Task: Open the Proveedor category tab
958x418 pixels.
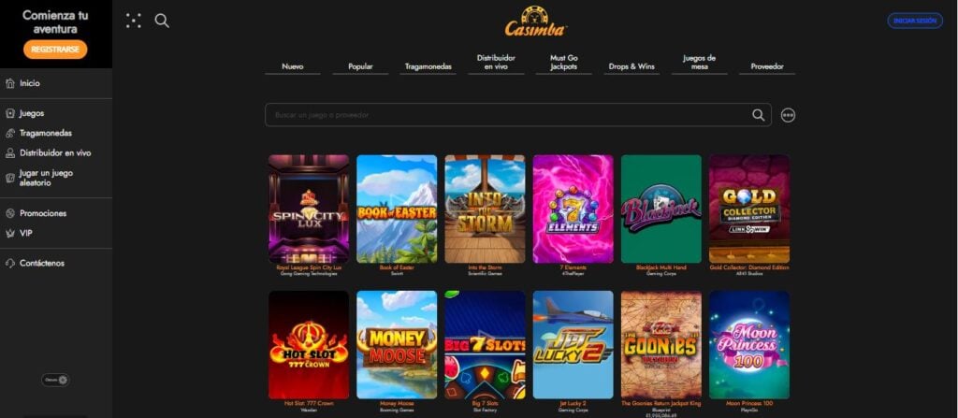Action: (x=767, y=66)
